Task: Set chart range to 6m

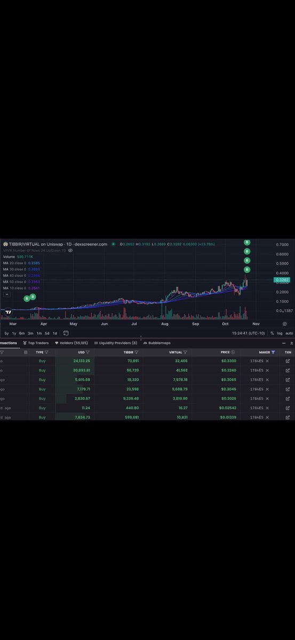Action: 22,333
